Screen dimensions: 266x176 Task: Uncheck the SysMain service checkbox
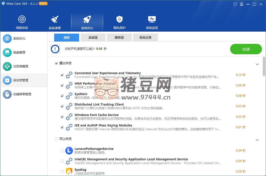coord(62,96)
